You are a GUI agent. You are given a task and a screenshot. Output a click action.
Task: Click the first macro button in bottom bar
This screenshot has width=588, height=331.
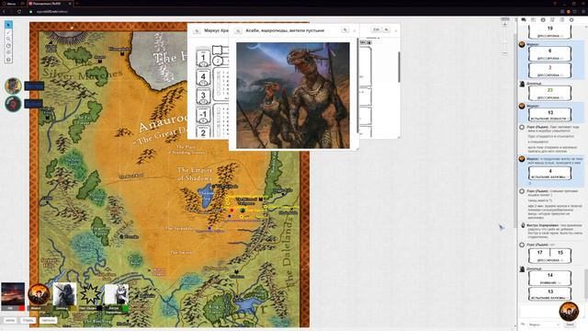pyautogui.click(x=10, y=321)
